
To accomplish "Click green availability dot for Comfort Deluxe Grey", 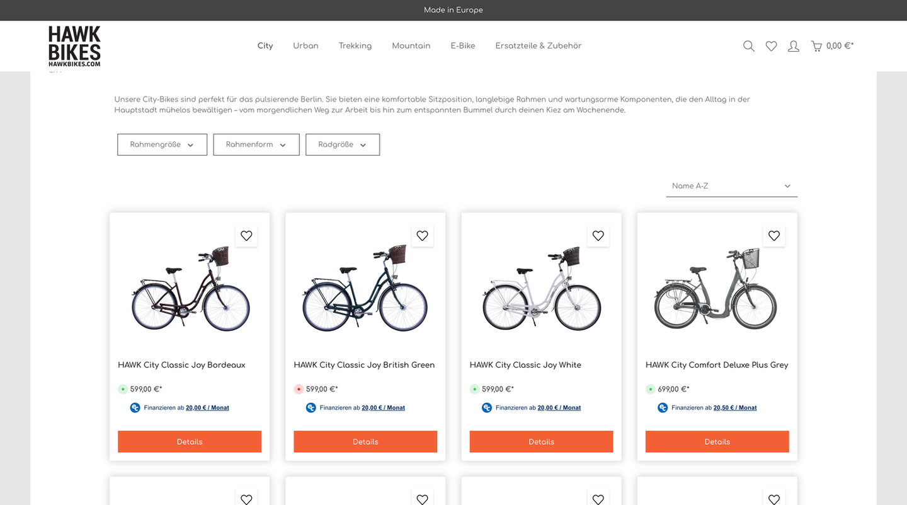I will pos(651,389).
